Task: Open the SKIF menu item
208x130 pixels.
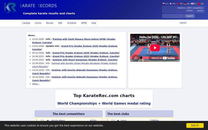Action: point(60,23)
